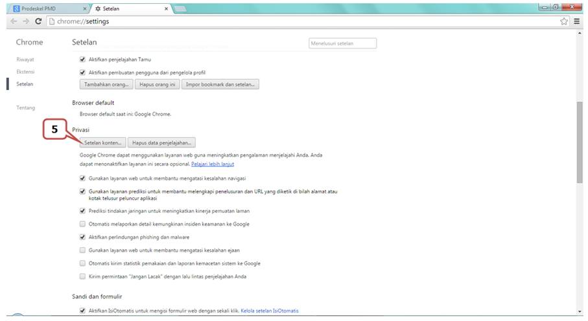Toggle Prediksi tindakan jaringan checkbox
This screenshot has width=588, height=321.
click(x=82, y=211)
